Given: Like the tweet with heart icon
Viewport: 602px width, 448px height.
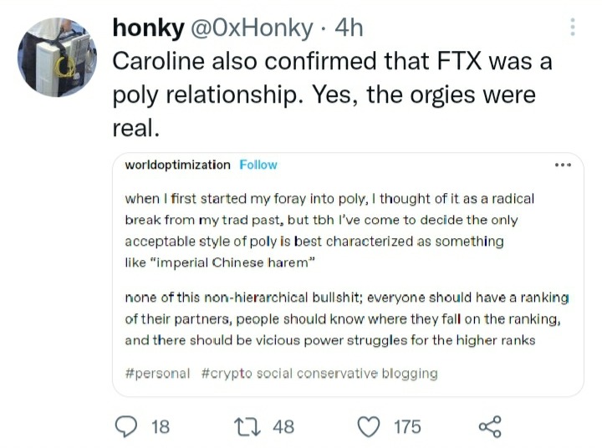Looking at the screenshot, I should click(x=369, y=426).
